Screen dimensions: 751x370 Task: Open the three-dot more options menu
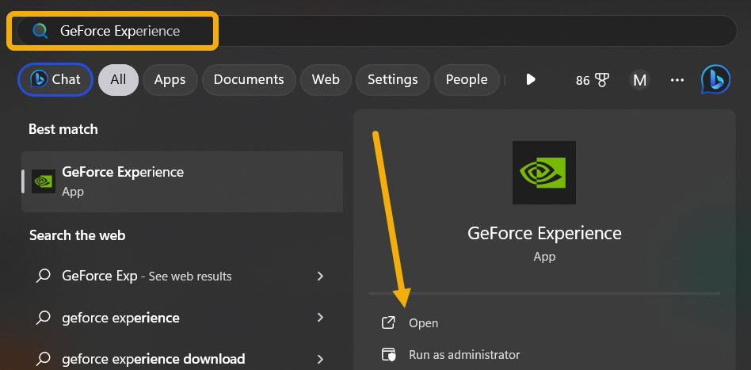[677, 80]
